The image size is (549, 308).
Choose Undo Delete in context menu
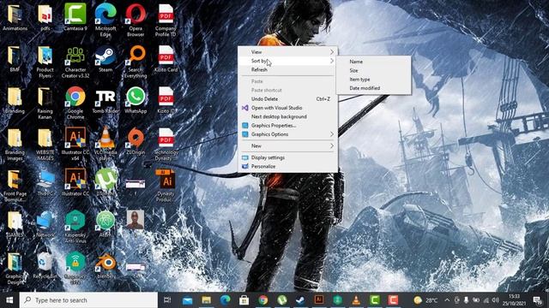288,99
